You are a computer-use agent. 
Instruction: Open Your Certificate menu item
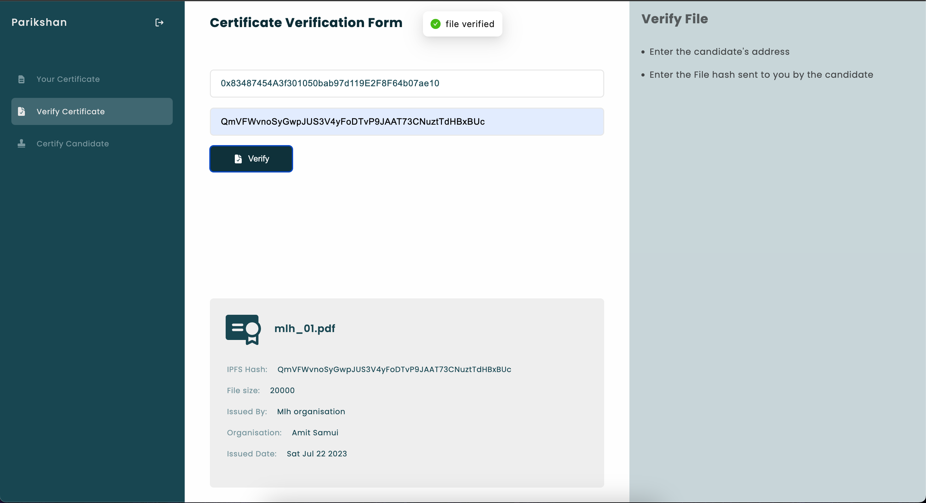68,79
